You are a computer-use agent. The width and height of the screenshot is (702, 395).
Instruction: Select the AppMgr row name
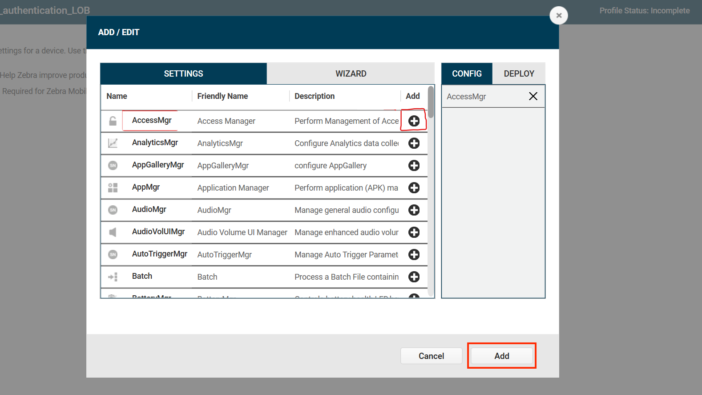(146, 187)
